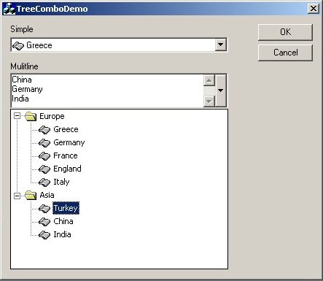Select Europe label in the tree
323x281 pixels.
coord(52,116)
